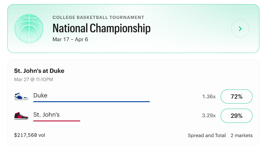
Task: Click St. John's red probability bar
Action: tap(57, 121)
